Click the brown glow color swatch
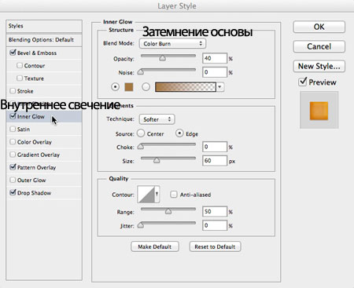This screenshot has width=354, height=288. tap(129, 87)
